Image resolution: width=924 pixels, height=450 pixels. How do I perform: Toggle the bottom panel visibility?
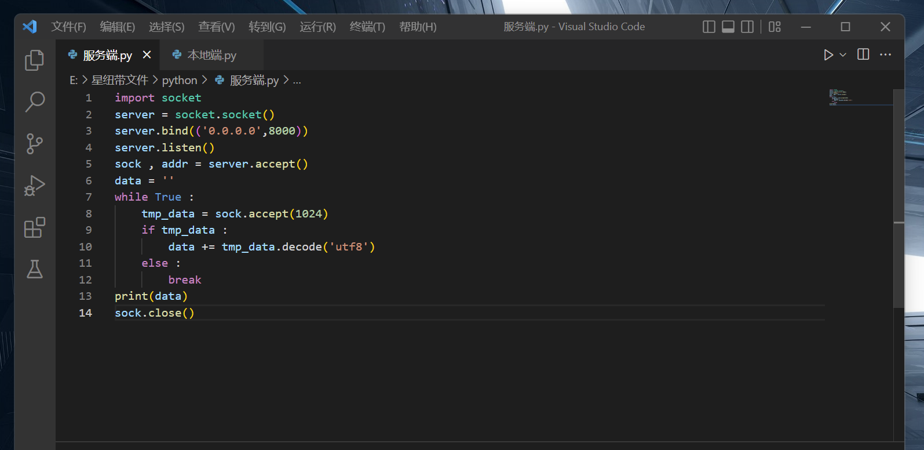click(728, 27)
